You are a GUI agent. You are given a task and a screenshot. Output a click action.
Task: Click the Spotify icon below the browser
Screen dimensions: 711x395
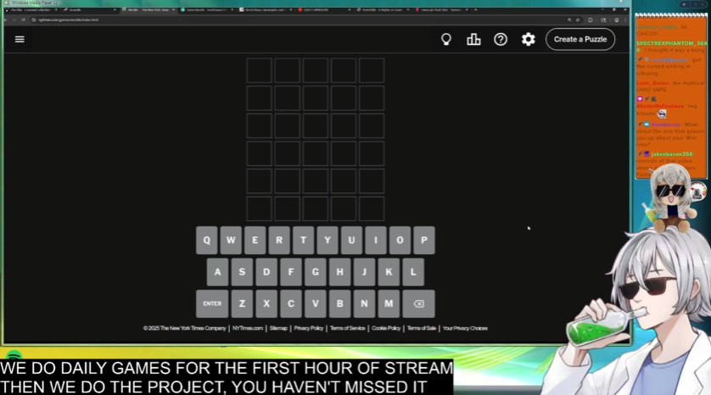14,355
